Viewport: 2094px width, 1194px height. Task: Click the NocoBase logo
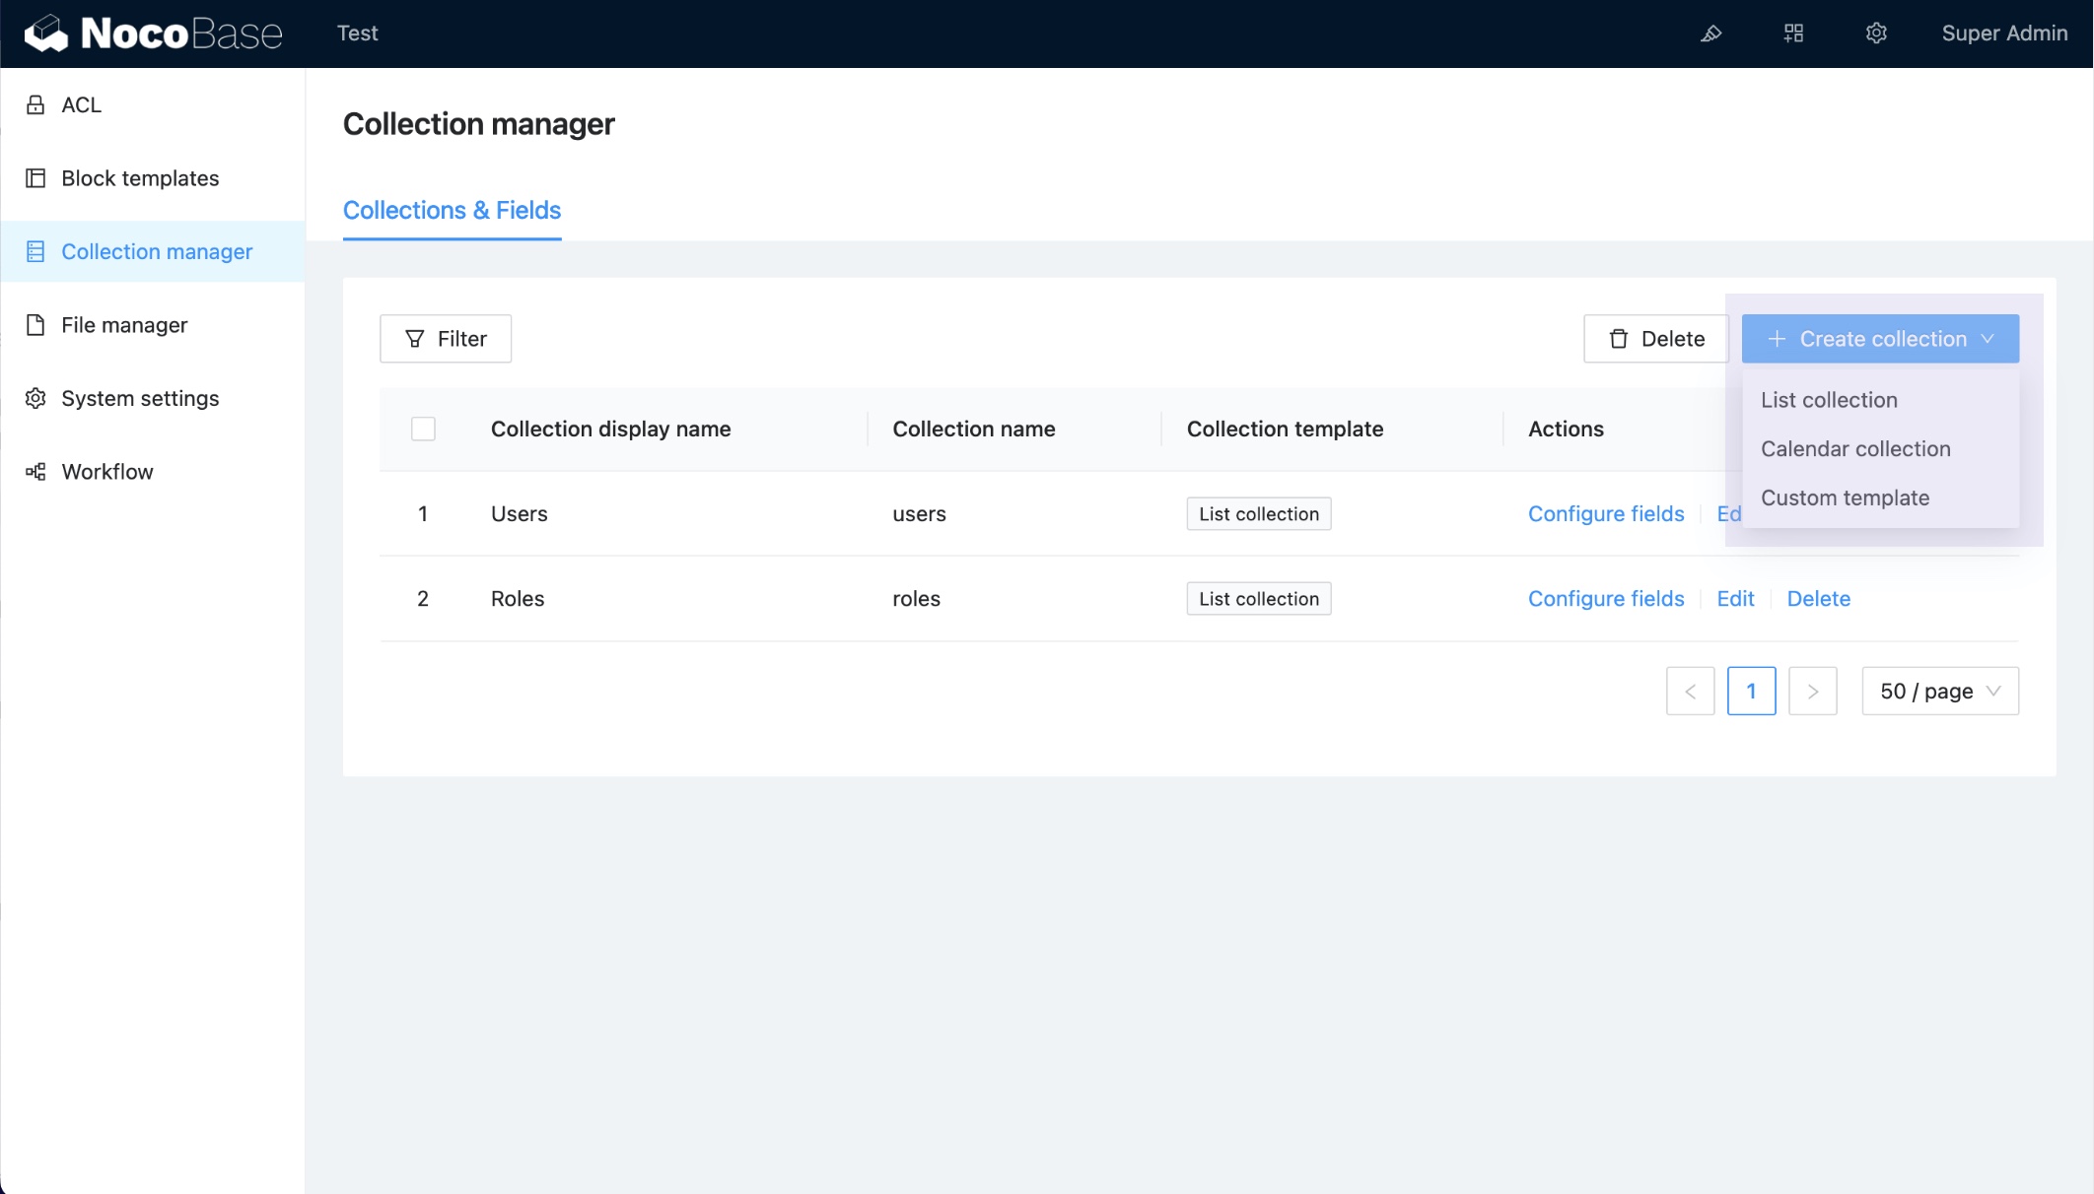click(154, 33)
